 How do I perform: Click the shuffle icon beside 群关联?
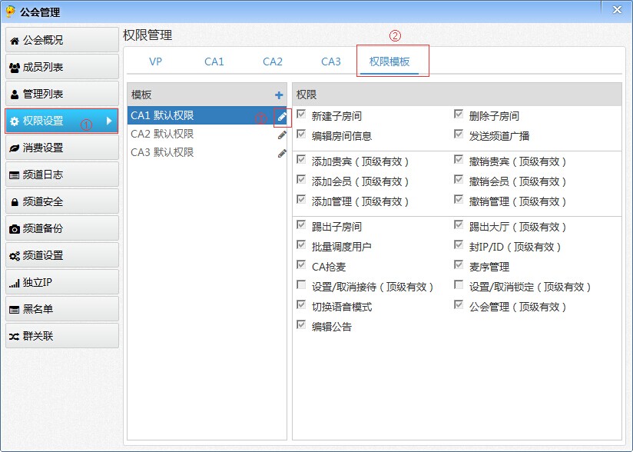pos(15,336)
